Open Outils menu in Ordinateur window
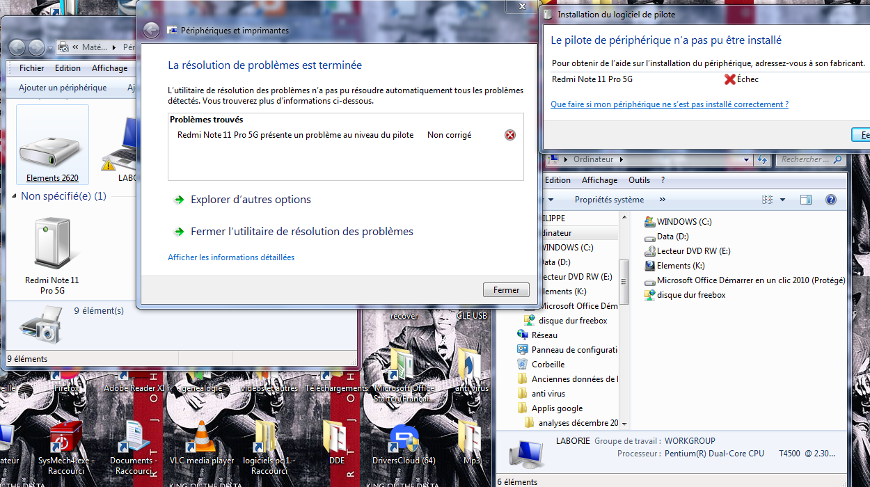The width and height of the screenshot is (870, 487). coord(639,180)
